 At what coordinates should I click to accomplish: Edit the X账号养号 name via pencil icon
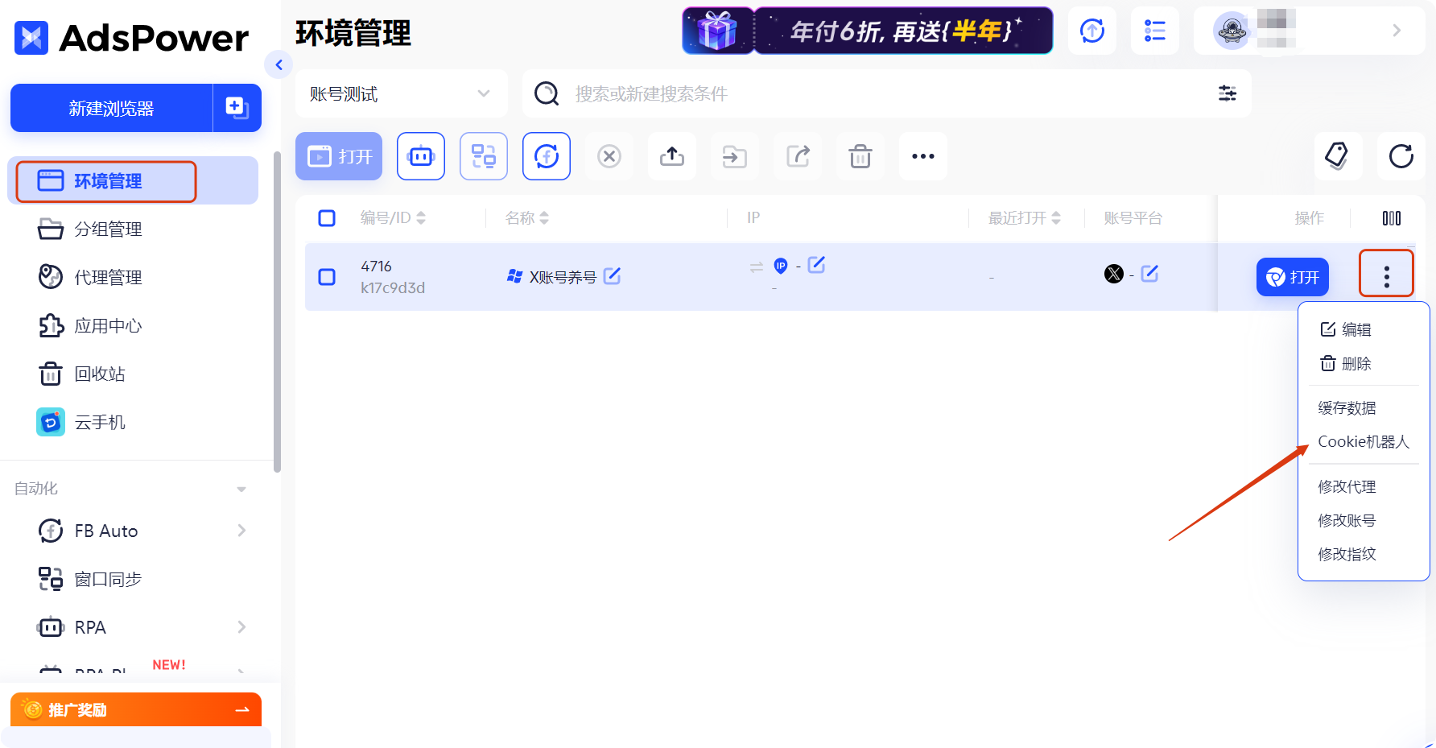coord(613,276)
